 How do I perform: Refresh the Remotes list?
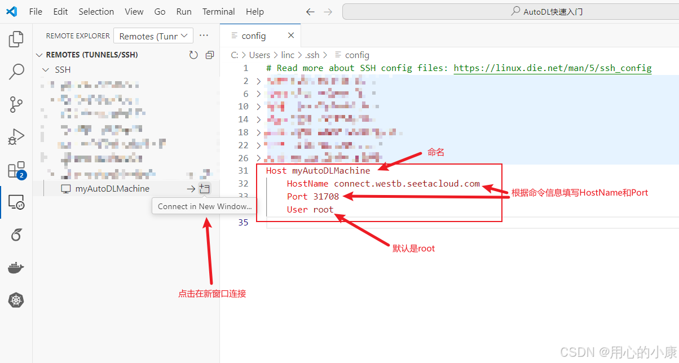(x=193, y=55)
